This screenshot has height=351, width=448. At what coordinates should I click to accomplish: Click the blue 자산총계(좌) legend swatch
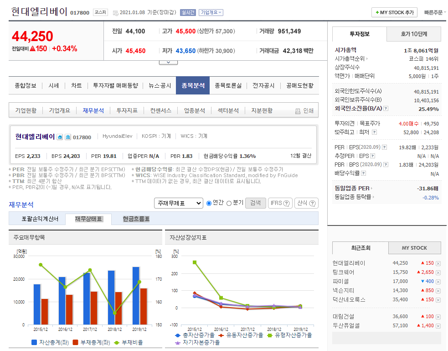[34, 342]
